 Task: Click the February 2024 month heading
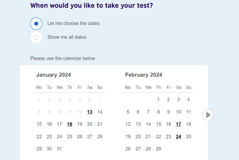pos(144,75)
